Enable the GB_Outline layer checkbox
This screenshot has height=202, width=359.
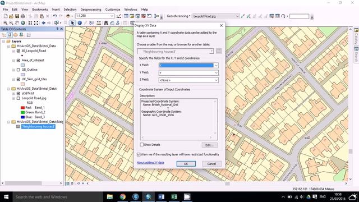click(x=19, y=70)
